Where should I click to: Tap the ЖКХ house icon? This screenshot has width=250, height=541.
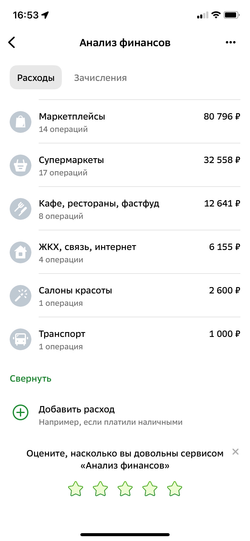(x=21, y=252)
